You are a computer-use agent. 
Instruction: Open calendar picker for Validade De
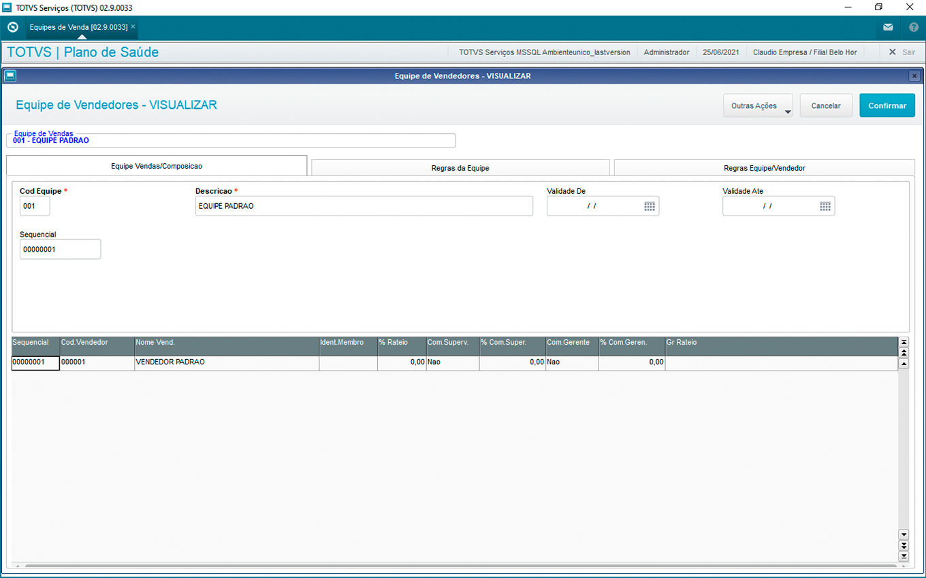click(649, 206)
